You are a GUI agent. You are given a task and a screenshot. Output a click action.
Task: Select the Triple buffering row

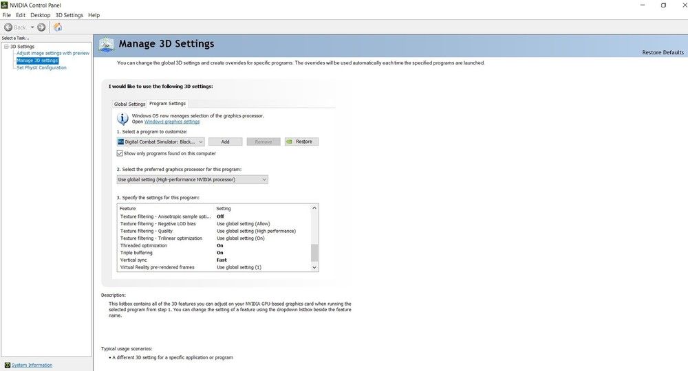click(x=214, y=253)
